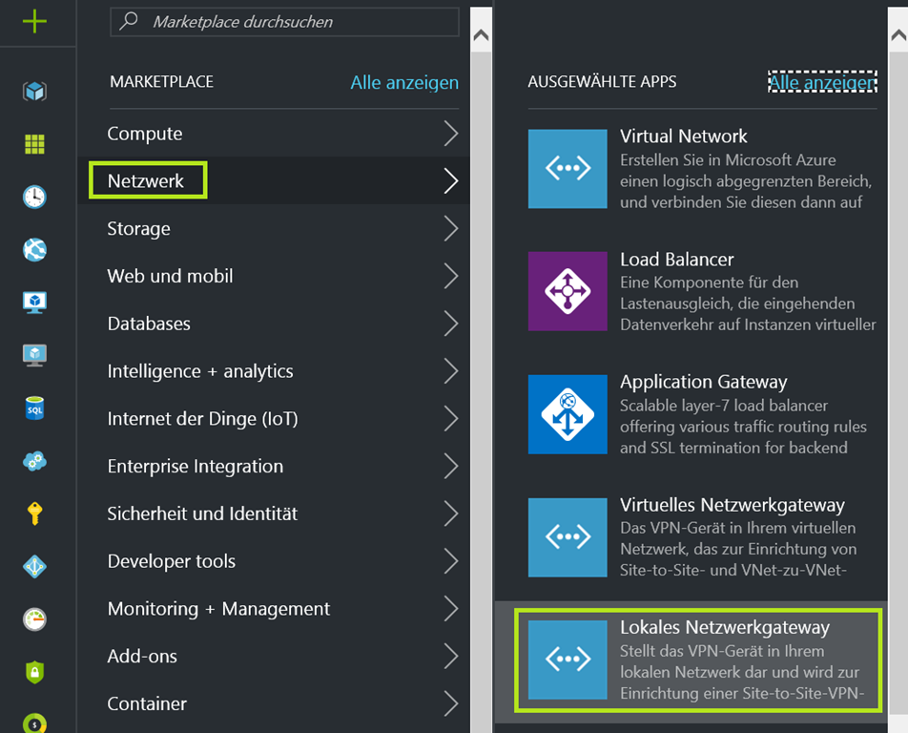The height and width of the screenshot is (733, 908).
Task: Click the Load Balancer purple icon
Action: [x=567, y=291]
